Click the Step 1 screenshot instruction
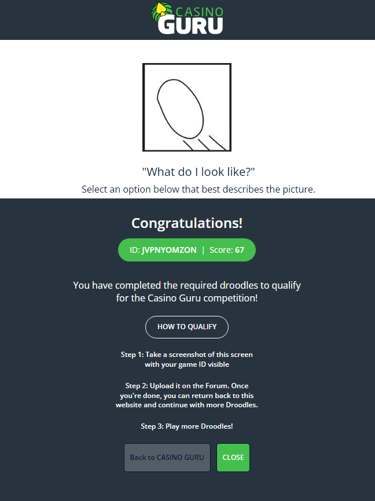The height and width of the screenshot is (501, 375). 187,359
